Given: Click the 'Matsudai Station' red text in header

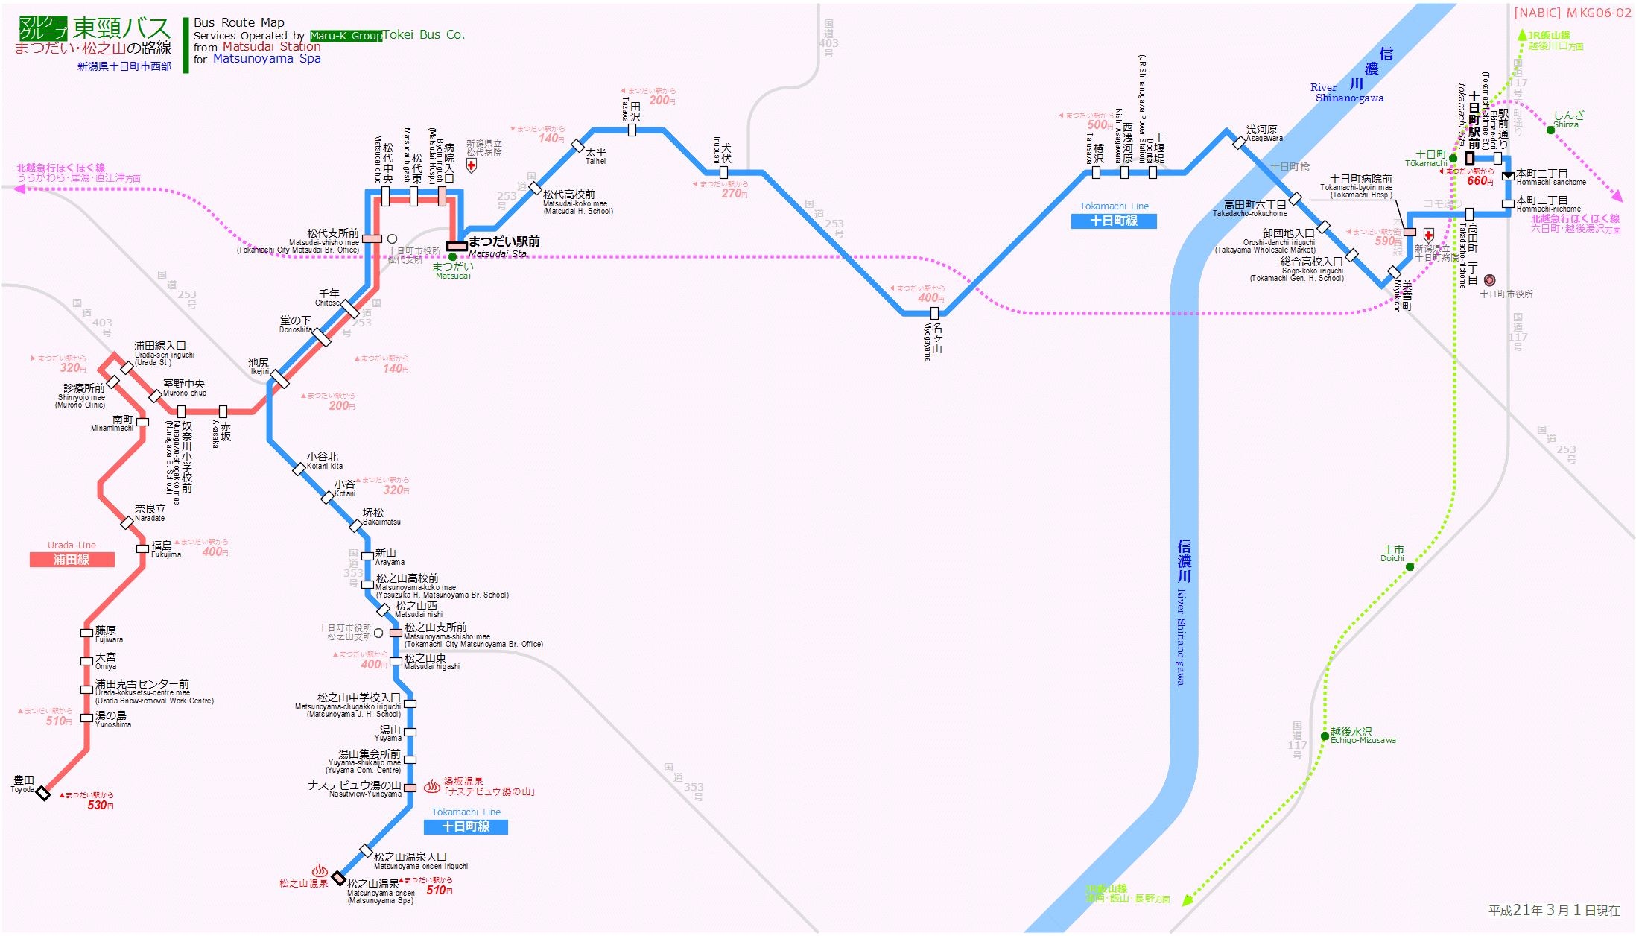Looking at the screenshot, I should click(272, 46).
